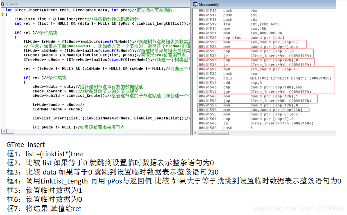This screenshot has width=347, height=215.
Task: Click the 'TLNode* pNode' LinkList_Get line
Action: pos(104,55)
